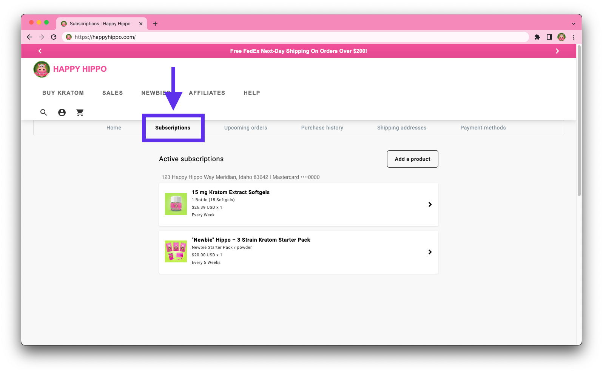Click the Happy Hippo logo image
Viewport: 603px width, 373px height.
(x=42, y=69)
